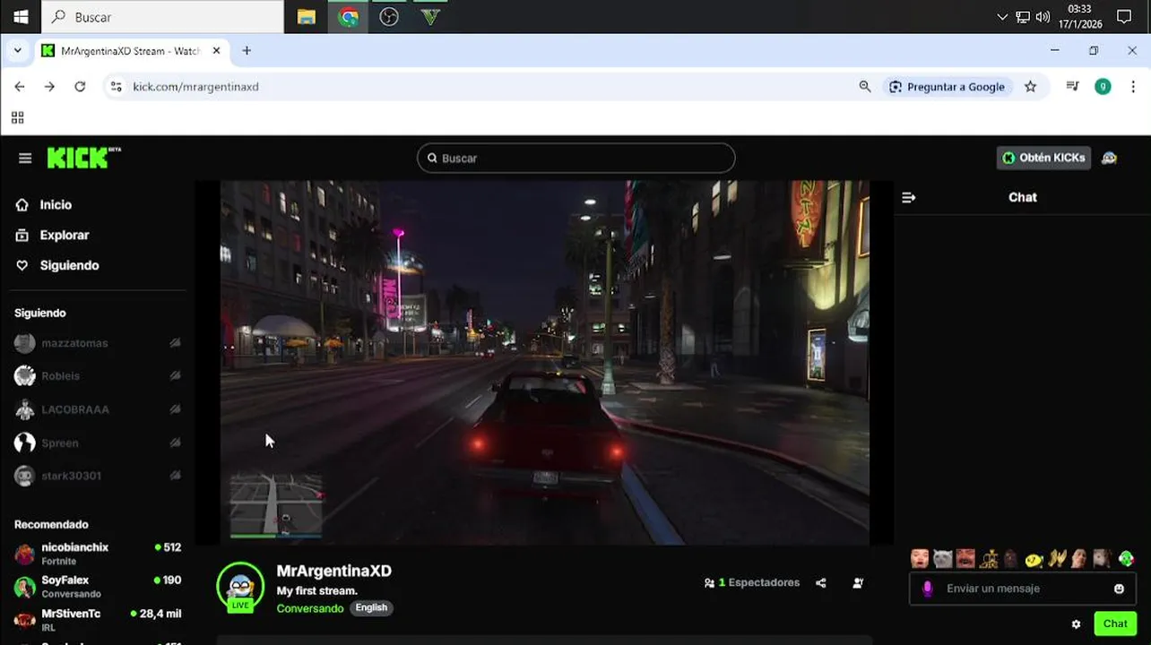
Task: Open followed channel stark30301
Action: point(99,476)
